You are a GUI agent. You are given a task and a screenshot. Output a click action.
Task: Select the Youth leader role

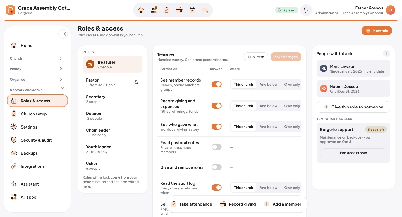113,149
